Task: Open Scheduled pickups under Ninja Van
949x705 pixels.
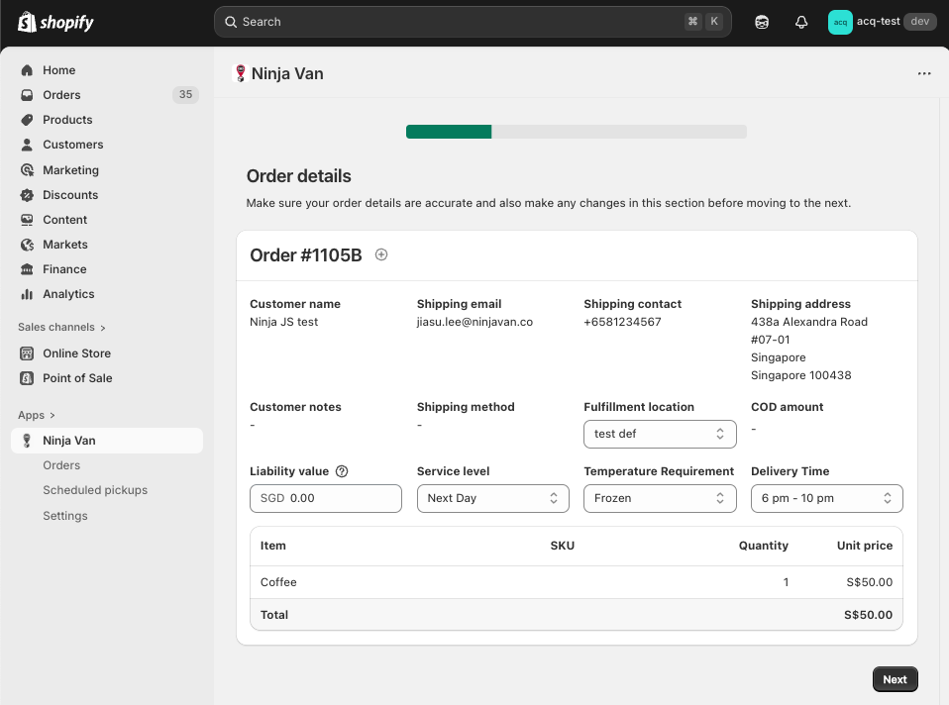Action: pyautogui.click(x=95, y=490)
